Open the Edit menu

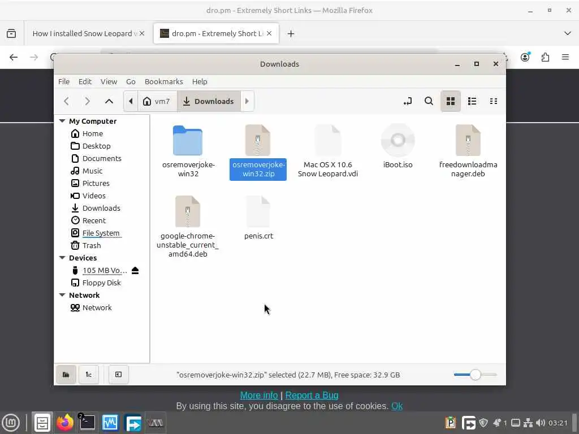coord(85,81)
